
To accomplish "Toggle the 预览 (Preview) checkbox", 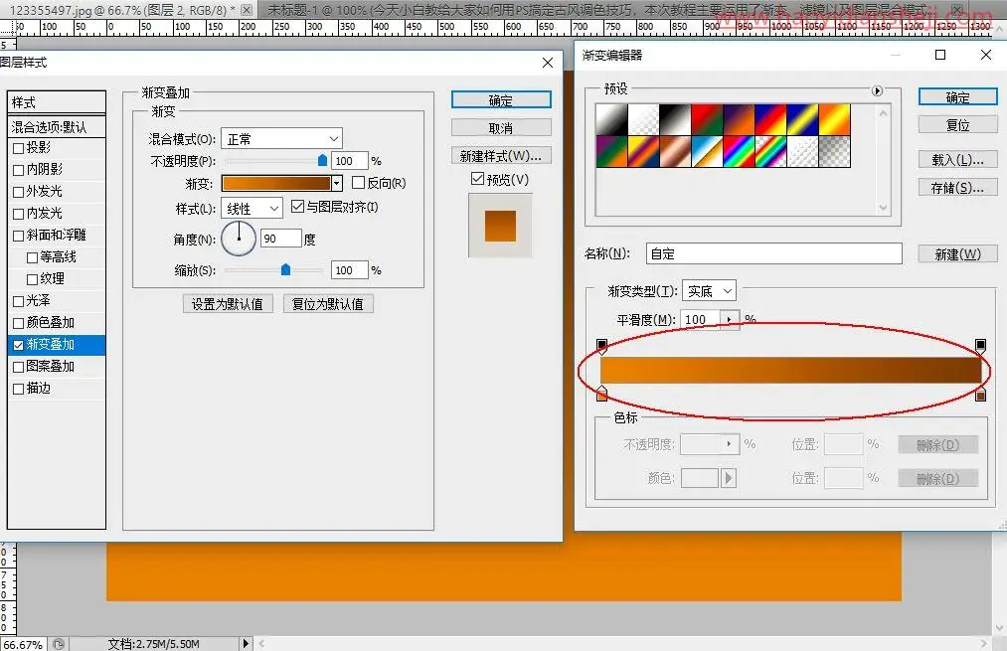I will tap(477, 179).
